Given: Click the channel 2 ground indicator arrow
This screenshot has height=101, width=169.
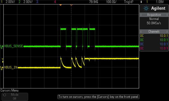Looking at the screenshot, I should [x=2, y=47].
